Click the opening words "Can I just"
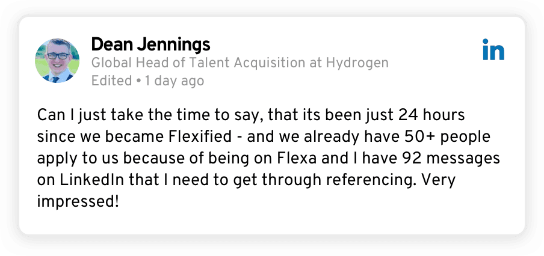 tap(68, 115)
